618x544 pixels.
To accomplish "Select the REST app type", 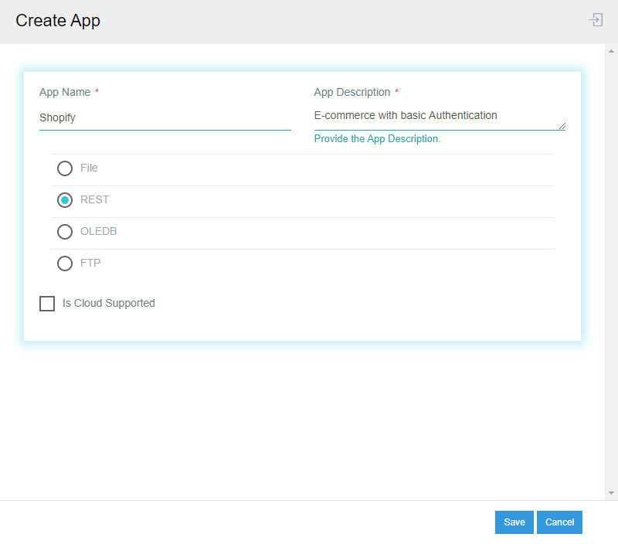I will coord(65,199).
